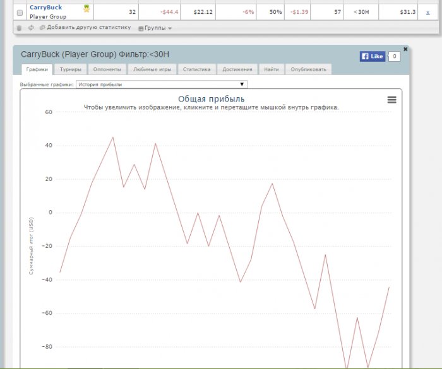This screenshot has width=442, height=369.
Task: Click the '-$44.4' profit cell
Action: [x=160, y=12]
